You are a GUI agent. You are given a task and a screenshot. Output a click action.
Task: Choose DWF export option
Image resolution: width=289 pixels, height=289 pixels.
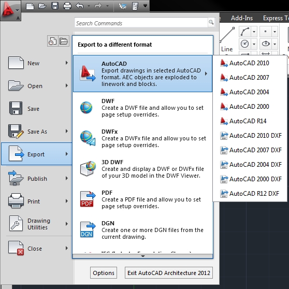142,108
